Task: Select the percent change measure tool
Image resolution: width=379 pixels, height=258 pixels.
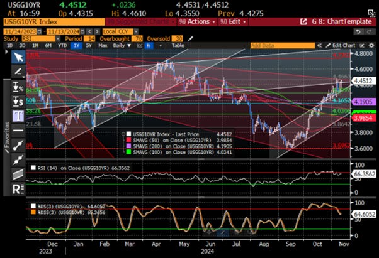Action: tap(18, 87)
